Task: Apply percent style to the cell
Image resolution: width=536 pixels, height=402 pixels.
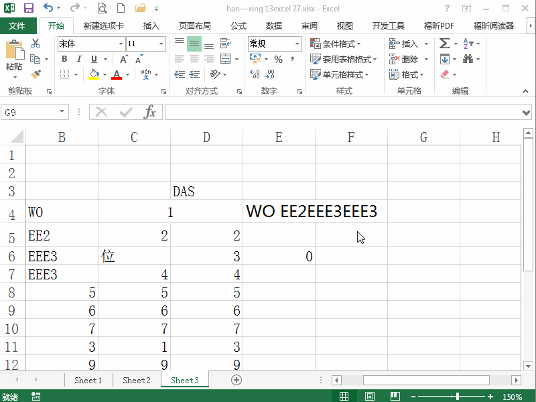Action: pos(278,59)
